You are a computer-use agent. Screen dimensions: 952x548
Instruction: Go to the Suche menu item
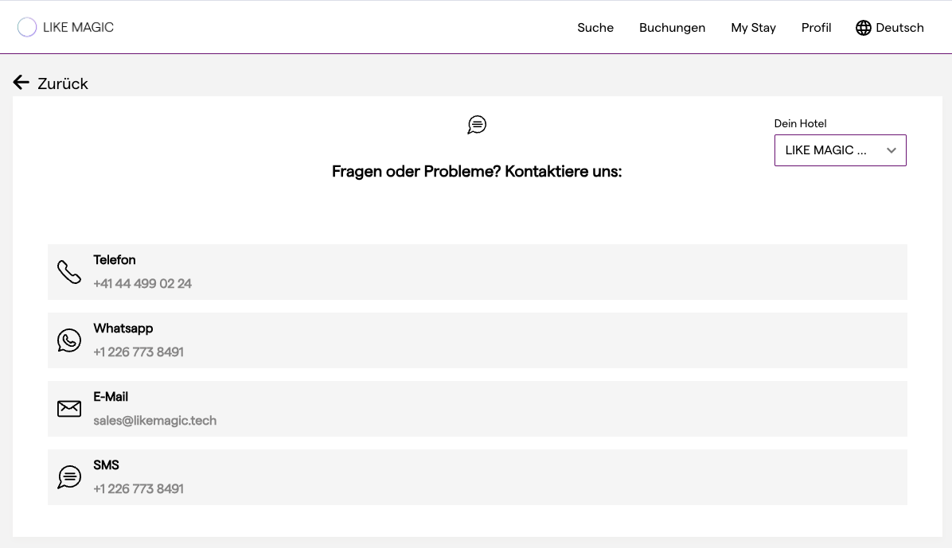595,28
